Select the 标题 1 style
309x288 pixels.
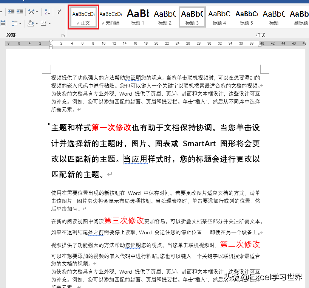pyautogui.click(x=138, y=17)
